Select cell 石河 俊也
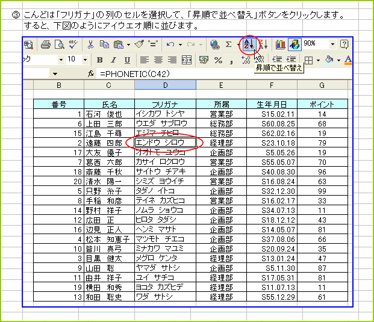374x322 pixels. 109,114
